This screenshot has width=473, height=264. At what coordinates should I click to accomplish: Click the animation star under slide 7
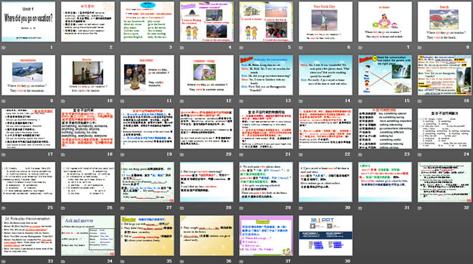point(360,47)
